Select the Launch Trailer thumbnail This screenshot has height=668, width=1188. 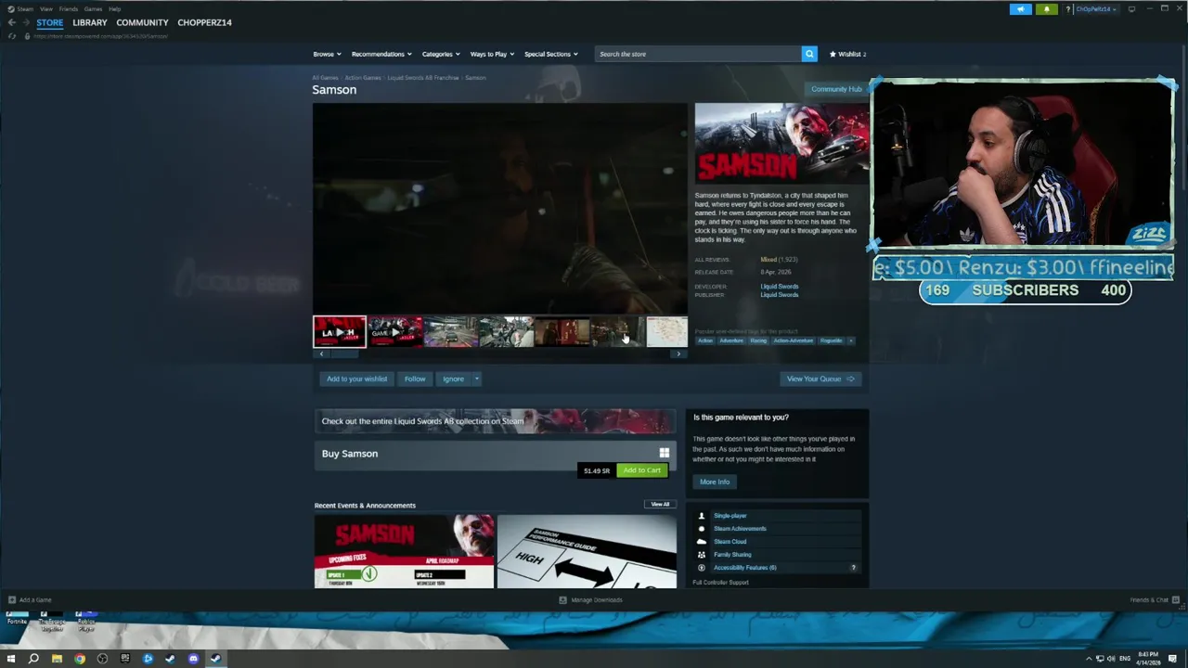coord(339,331)
